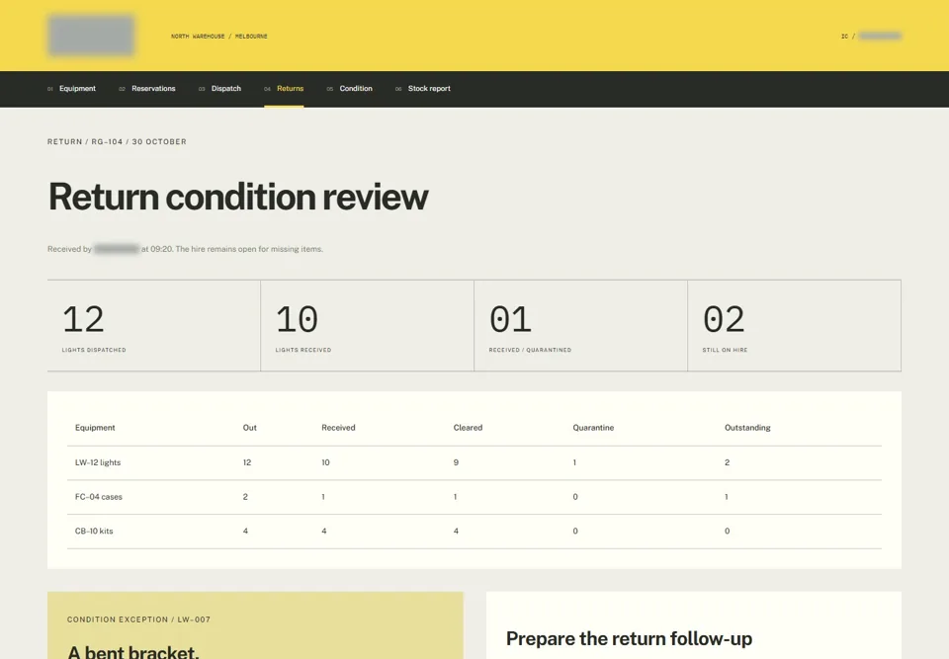Select the 12 Lights Dispatched card
The height and width of the screenshot is (659, 949).
coord(154,326)
